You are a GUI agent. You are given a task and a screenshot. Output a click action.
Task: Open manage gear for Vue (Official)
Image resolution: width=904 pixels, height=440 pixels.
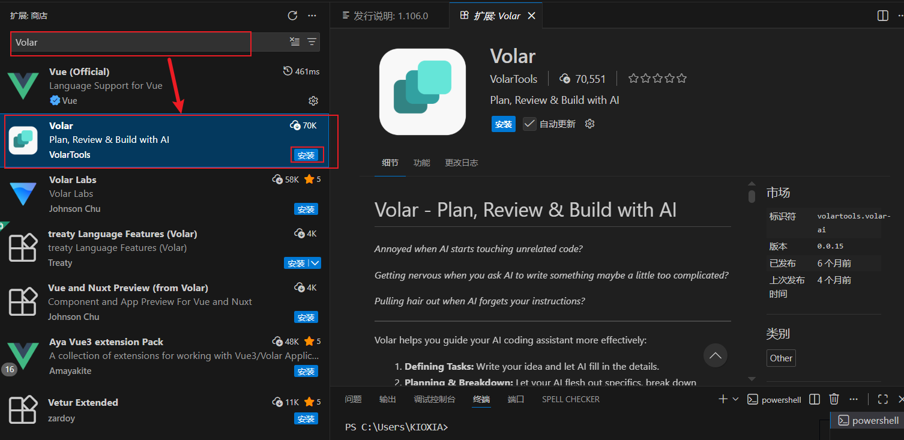pyautogui.click(x=313, y=101)
